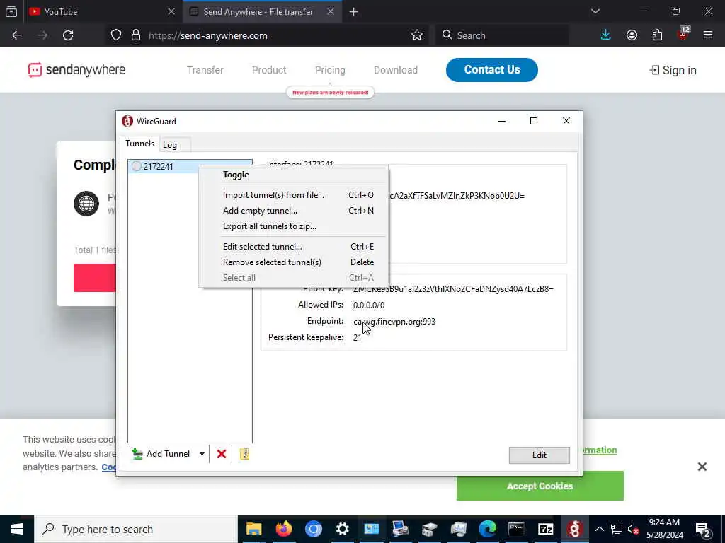
Task: Open the Transfer menu on the website
Action: (205, 70)
